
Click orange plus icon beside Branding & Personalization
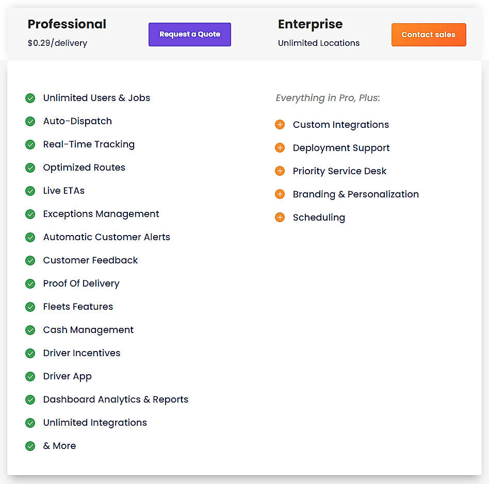(280, 194)
